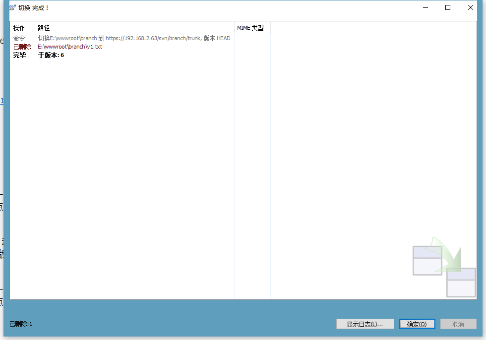Select the 完毕 row cell

(19, 55)
